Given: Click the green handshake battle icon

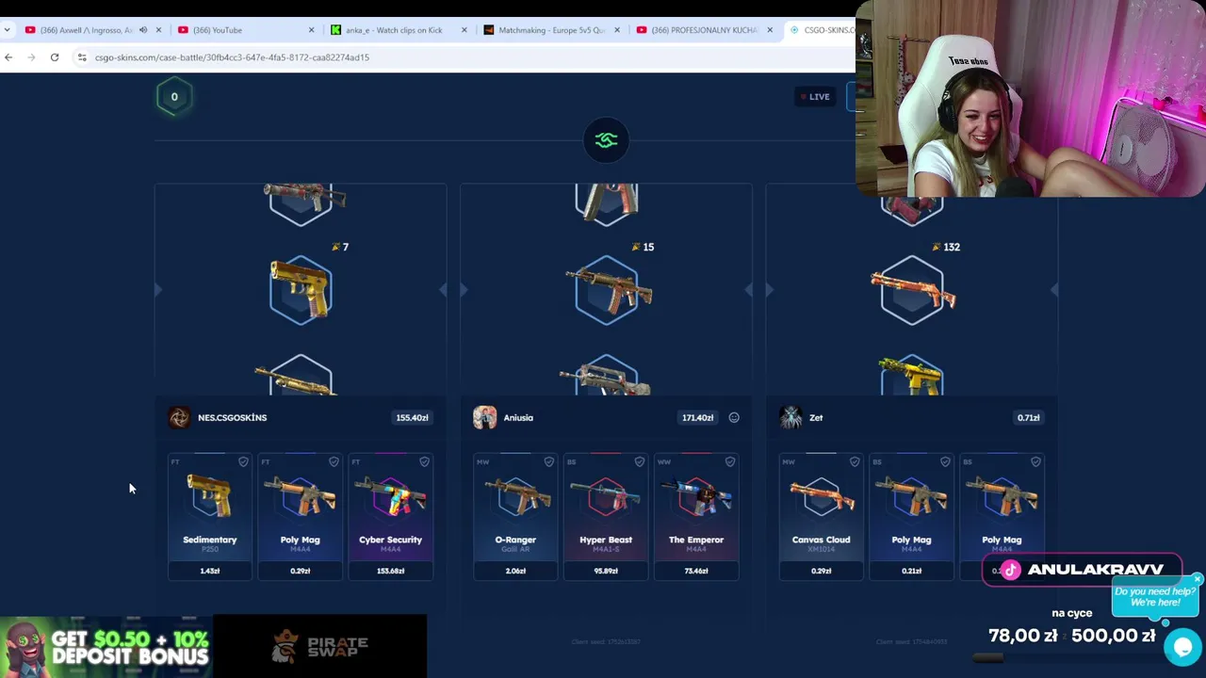Looking at the screenshot, I should click(x=606, y=140).
